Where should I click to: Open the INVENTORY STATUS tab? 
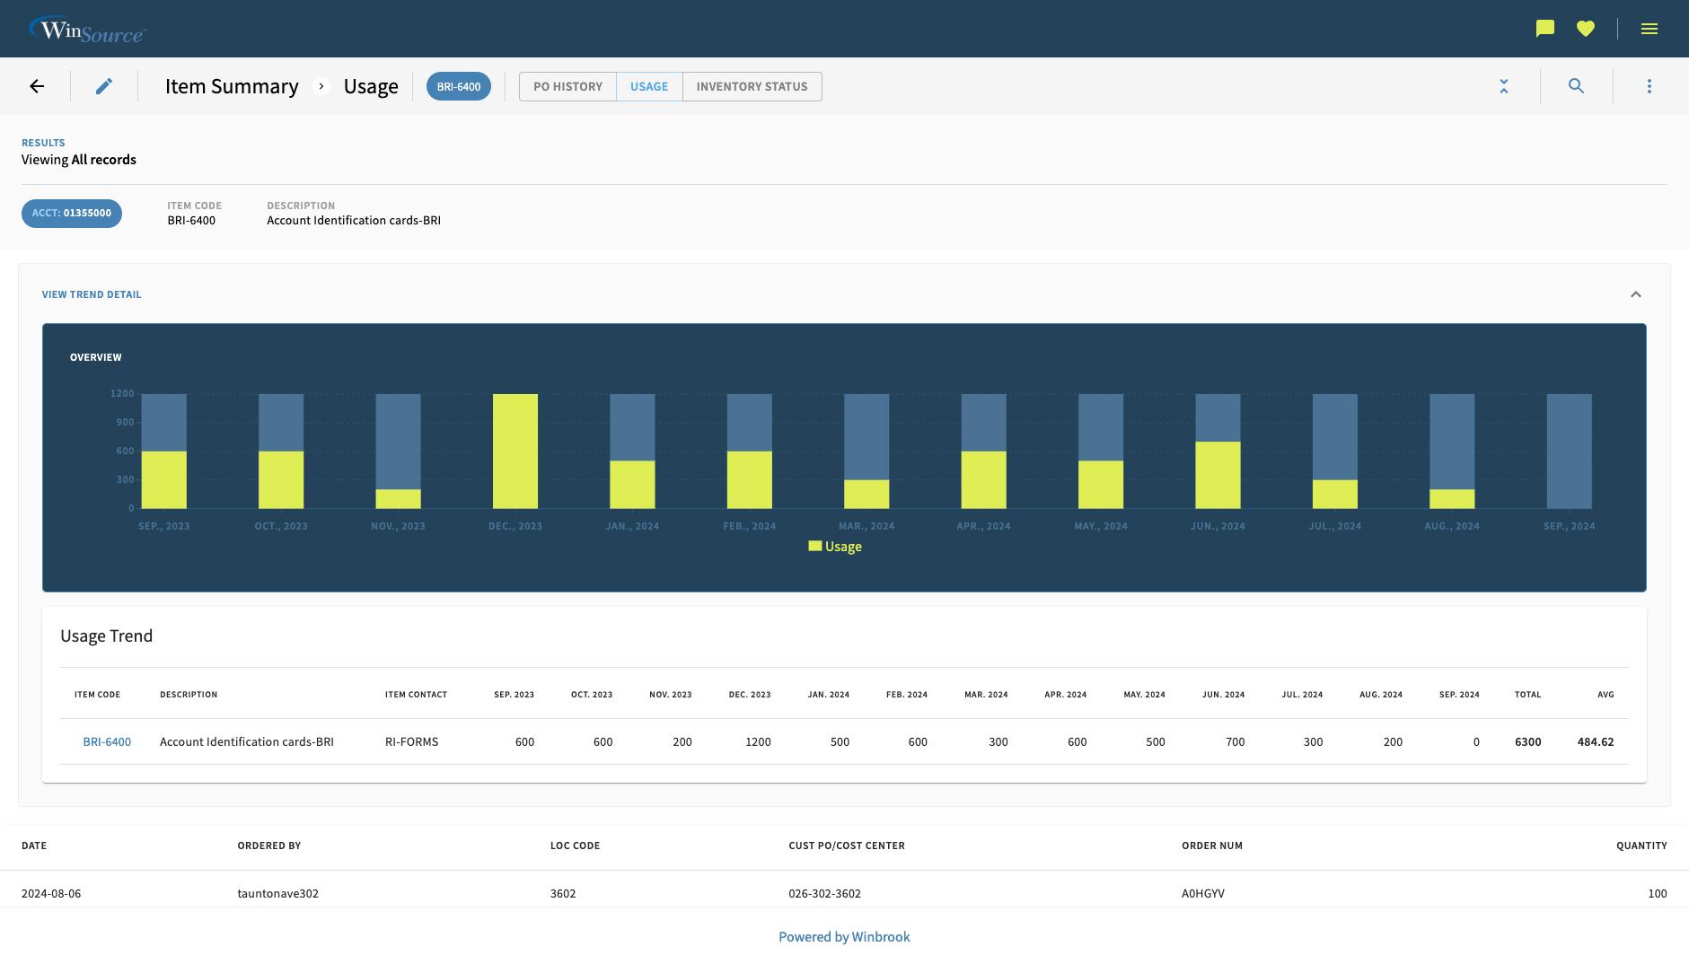pyautogui.click(x=752, y=86)
